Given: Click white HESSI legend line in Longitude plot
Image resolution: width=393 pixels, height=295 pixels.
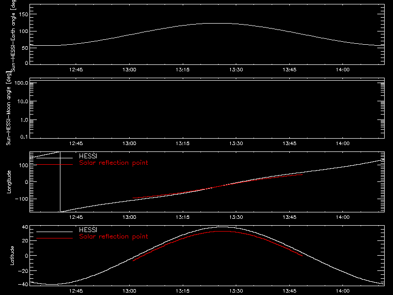Looking at the screenshot, I should [x=55, y=158].
